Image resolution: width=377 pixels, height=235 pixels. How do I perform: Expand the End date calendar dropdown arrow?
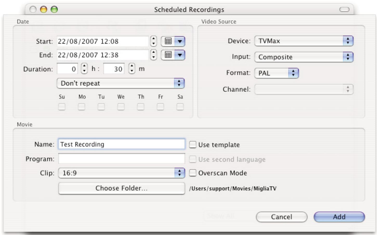tap(180, 55)
